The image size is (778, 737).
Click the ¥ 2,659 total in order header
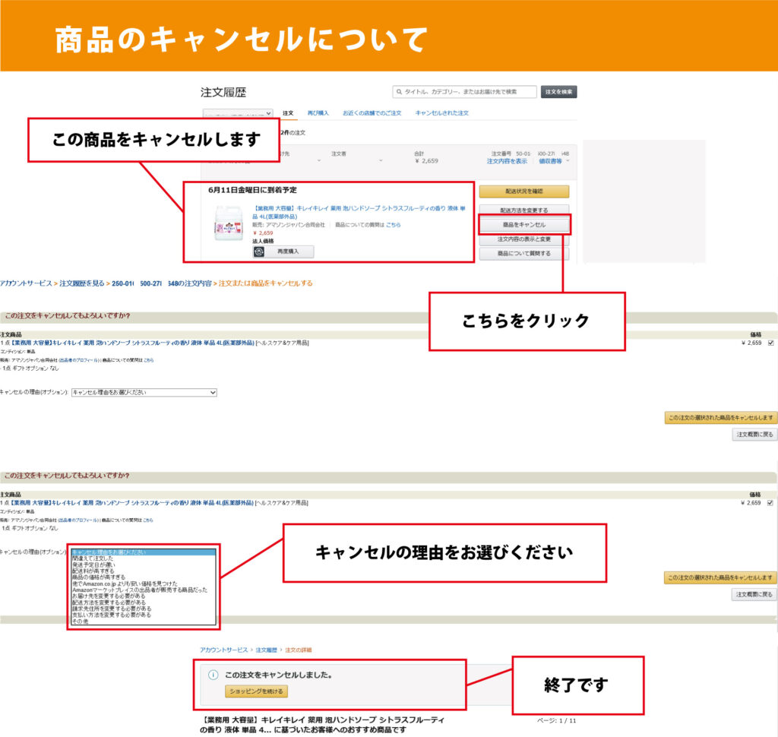(x=427, y=161)
